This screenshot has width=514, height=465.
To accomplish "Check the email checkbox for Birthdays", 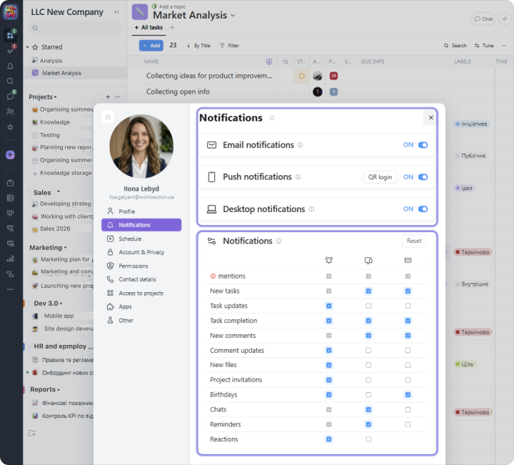I will (408, 395).
